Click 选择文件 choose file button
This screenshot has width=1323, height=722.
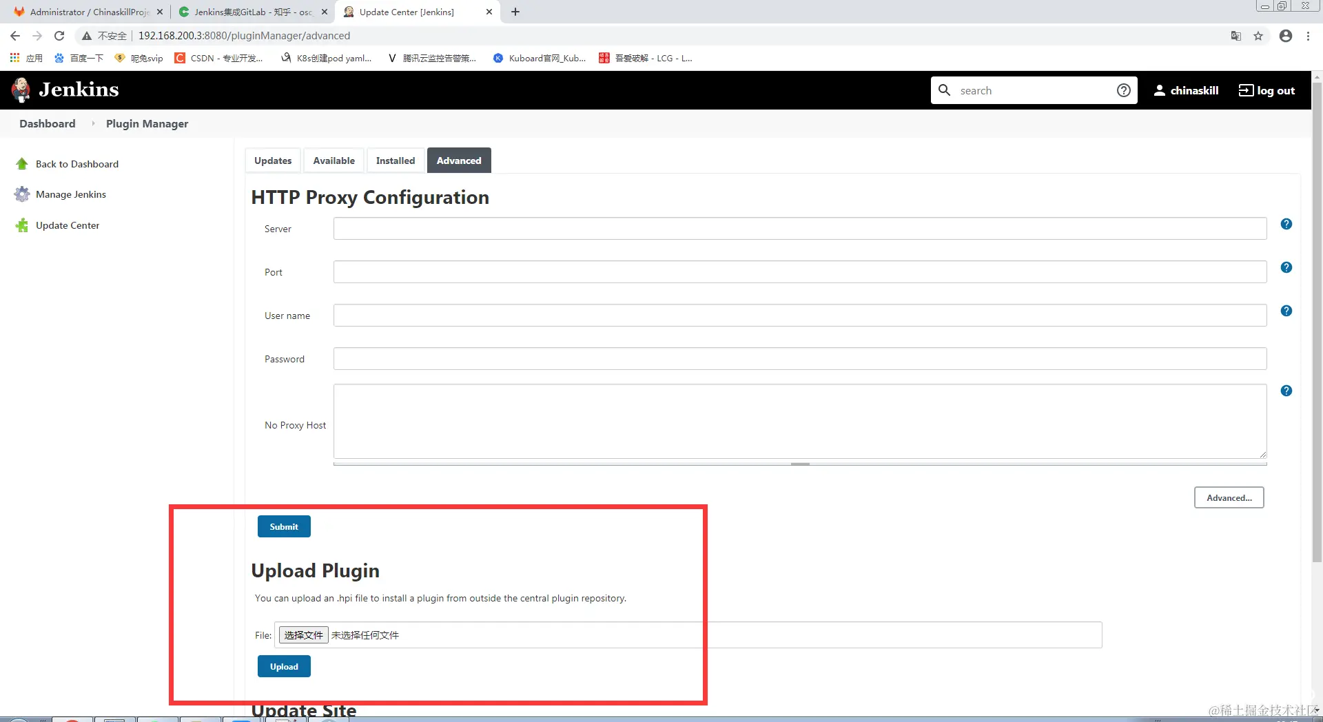click(303, 635)
